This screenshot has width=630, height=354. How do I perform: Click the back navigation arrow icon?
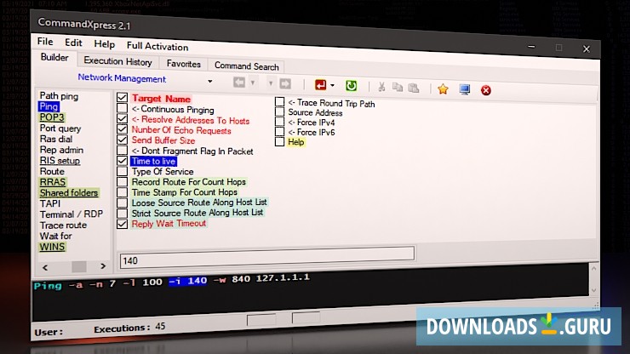click(x=239, y=83)
